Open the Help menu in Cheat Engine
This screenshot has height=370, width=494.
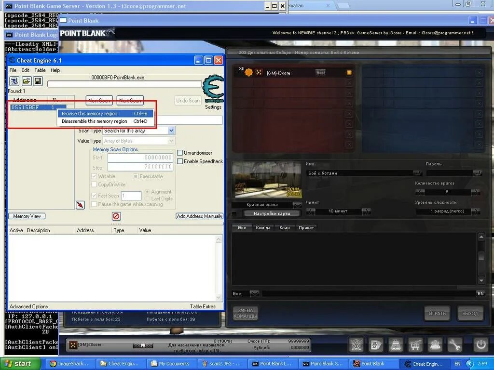click(55, 70)
